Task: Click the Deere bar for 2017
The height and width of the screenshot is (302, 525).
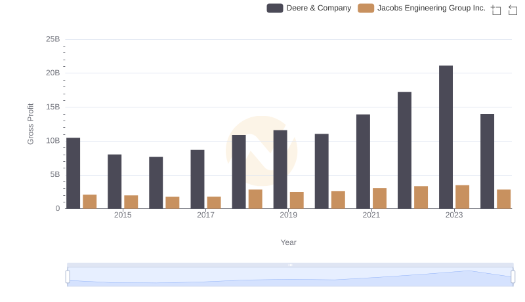Action: [x=198, y=179]
